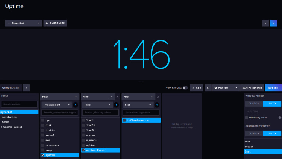The image size is (282, 159).
Task: Add a new query with the plus icon
Action: coord(27,88)
